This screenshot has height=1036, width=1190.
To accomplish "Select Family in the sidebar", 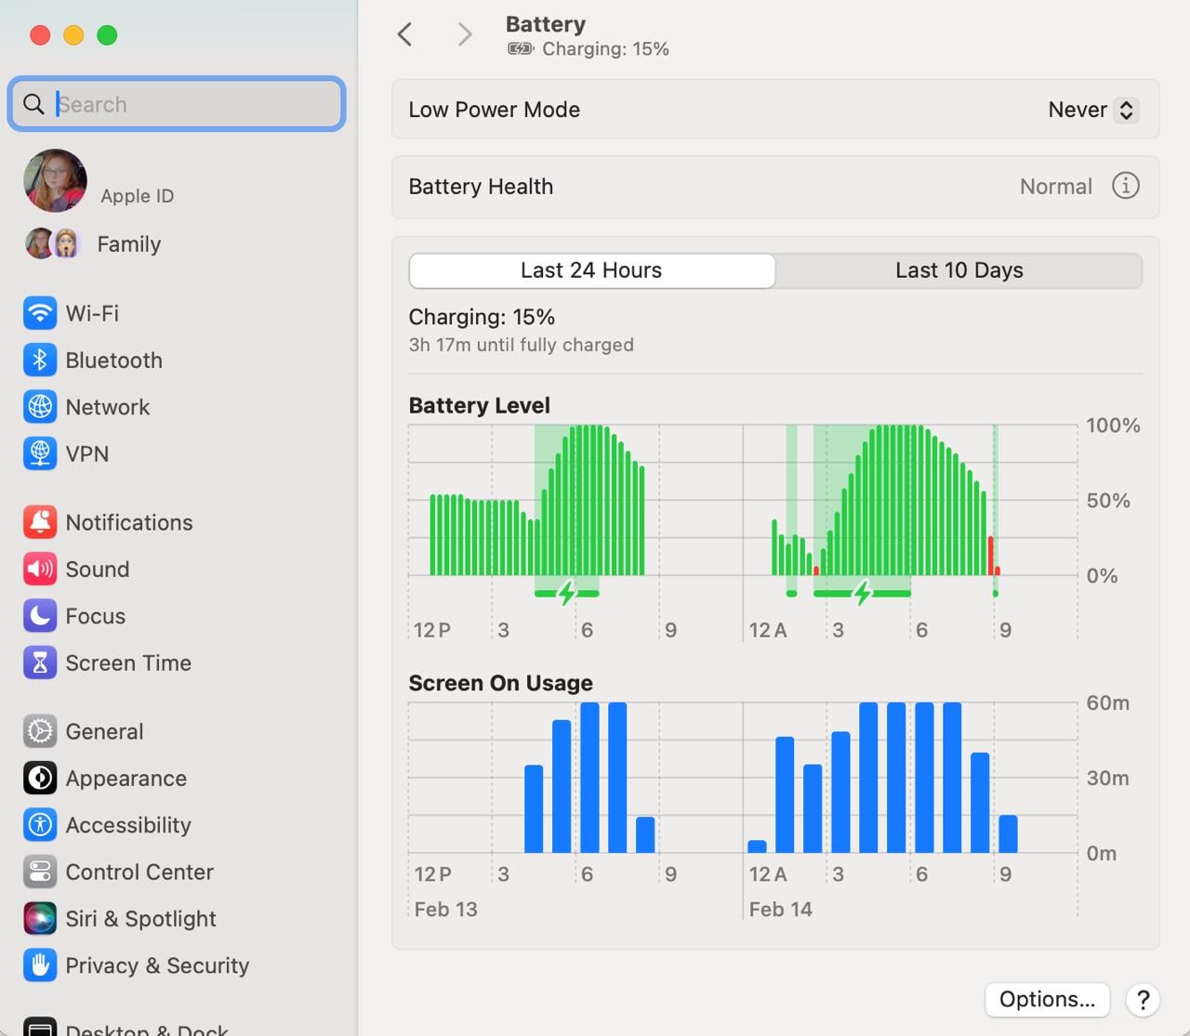I will [x=129, y=244].
